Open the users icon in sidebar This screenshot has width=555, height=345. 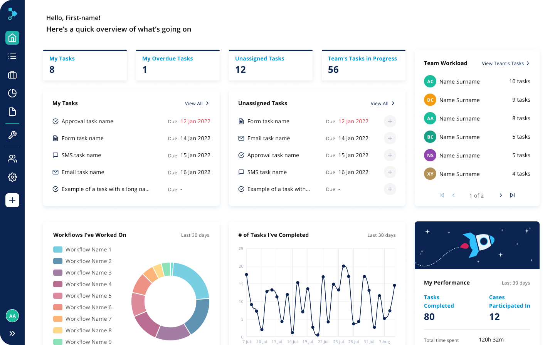pos(12,159)
